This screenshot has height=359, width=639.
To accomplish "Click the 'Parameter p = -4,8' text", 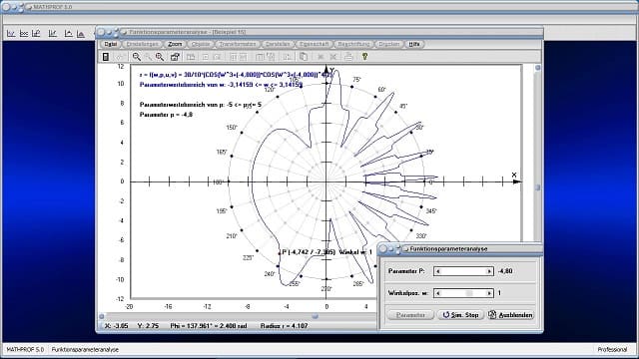I will pyautogui.click(x=166, y=115).
